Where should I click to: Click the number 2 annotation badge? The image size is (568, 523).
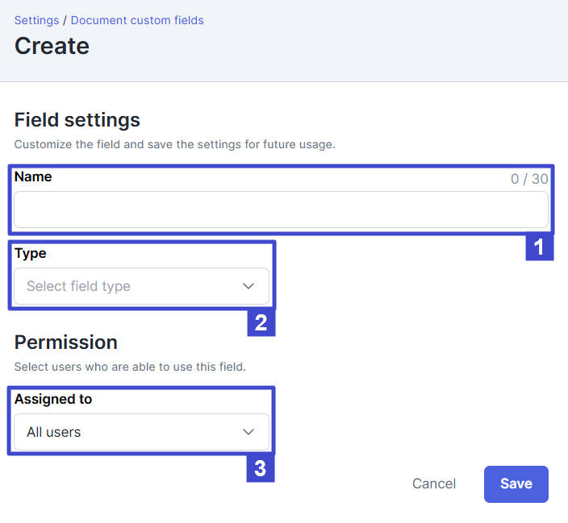261,323
